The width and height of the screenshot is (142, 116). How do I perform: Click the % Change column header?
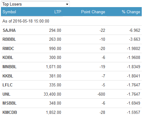click(x=131, y=12)
